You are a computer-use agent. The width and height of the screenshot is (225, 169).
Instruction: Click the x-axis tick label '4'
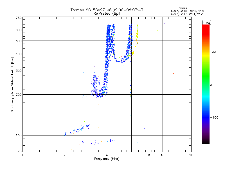107,155
